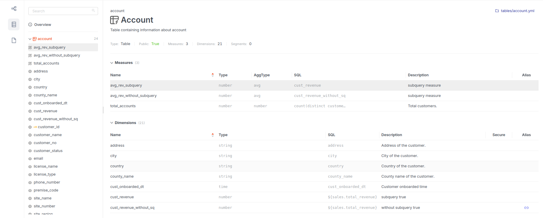Screen dimensions: 543x218
Task: Click dimension icon beside address in sidebar
Action: coord(30,71)
